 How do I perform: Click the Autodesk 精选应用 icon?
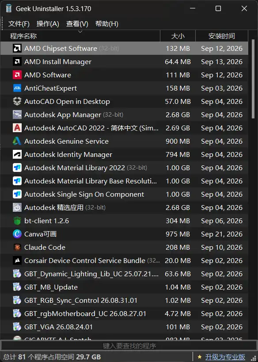coord(17,208)
